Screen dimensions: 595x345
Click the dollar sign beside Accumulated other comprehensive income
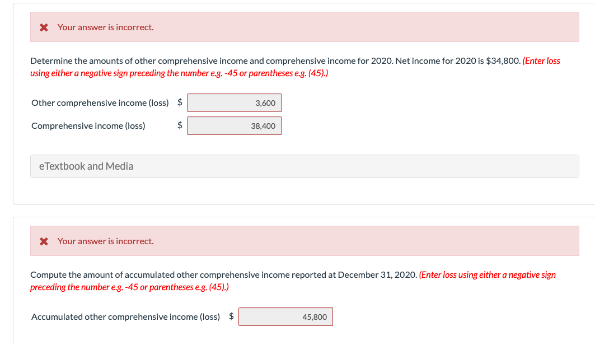tap(231, 316)
